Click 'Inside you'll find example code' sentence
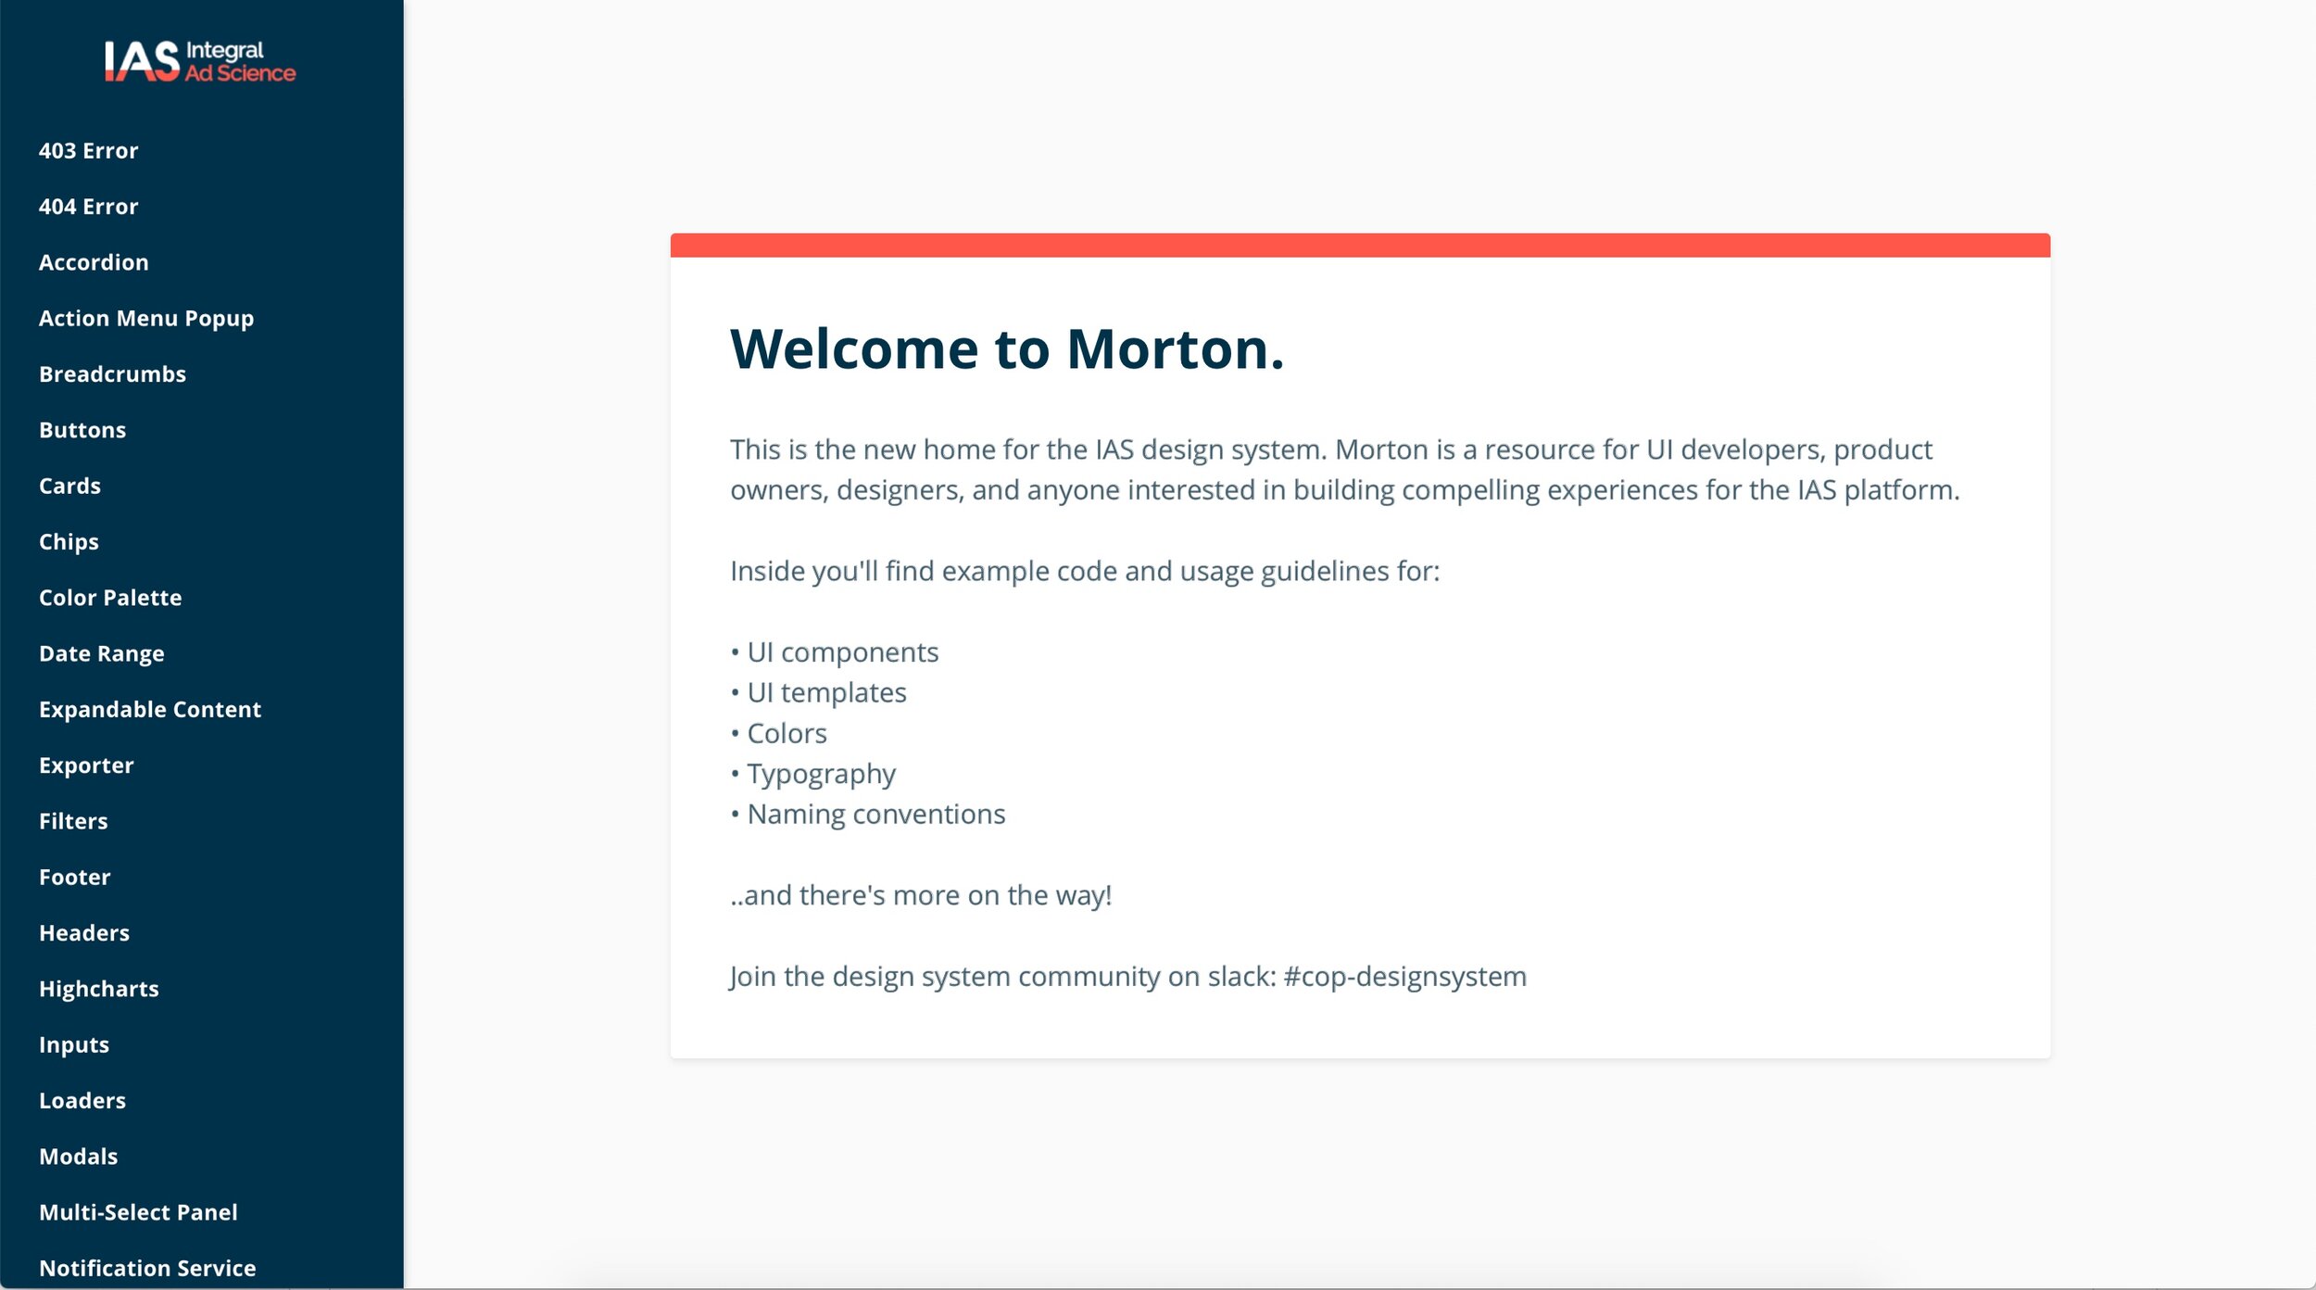This screenshot has width=2316, height=1290. [x=1085, y=572]
